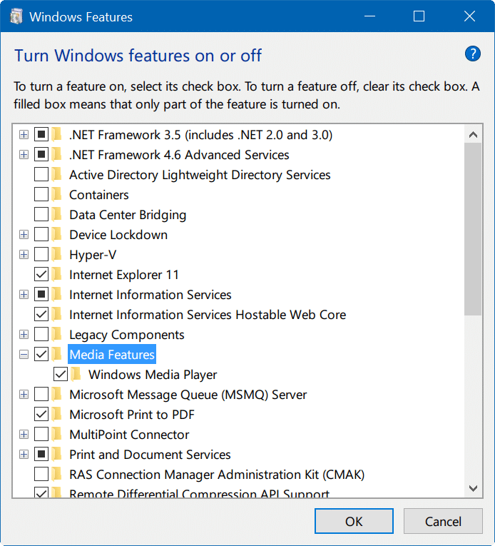Viewport: 495px width, 546px height.
Task: Click the scrollbar up arrow
Action: (x=473, y=135)
